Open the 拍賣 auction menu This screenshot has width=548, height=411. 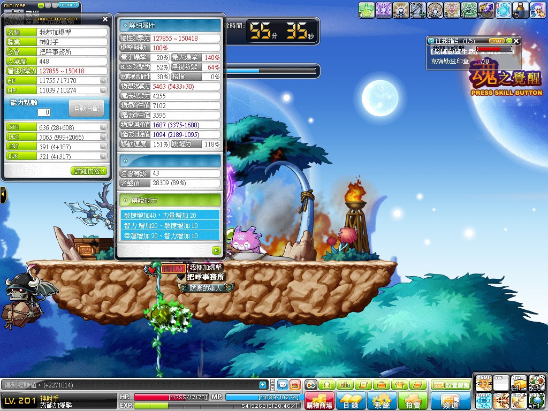point(414,400)
